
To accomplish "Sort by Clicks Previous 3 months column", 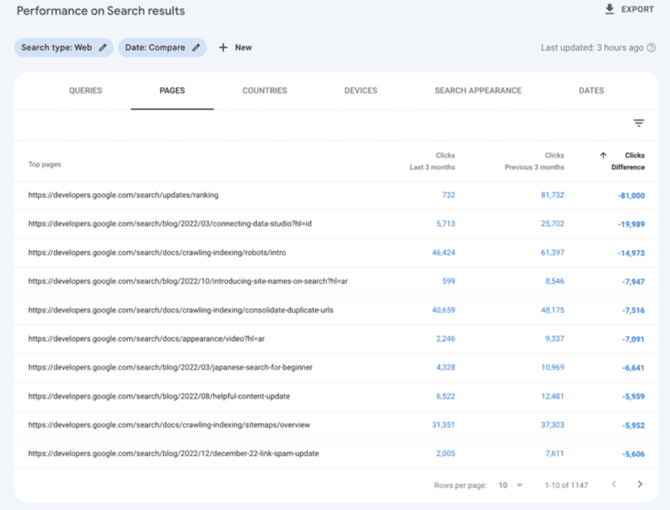I will pyautogui.click(x=534, y=161).
